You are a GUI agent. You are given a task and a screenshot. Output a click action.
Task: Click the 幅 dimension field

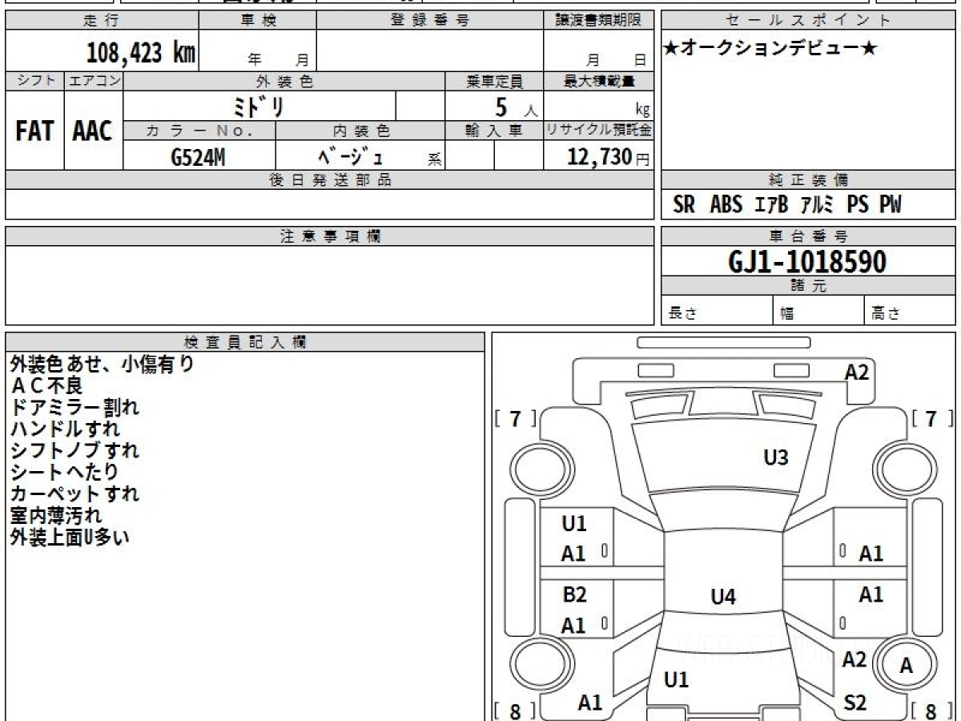click(x=818, y=312)
